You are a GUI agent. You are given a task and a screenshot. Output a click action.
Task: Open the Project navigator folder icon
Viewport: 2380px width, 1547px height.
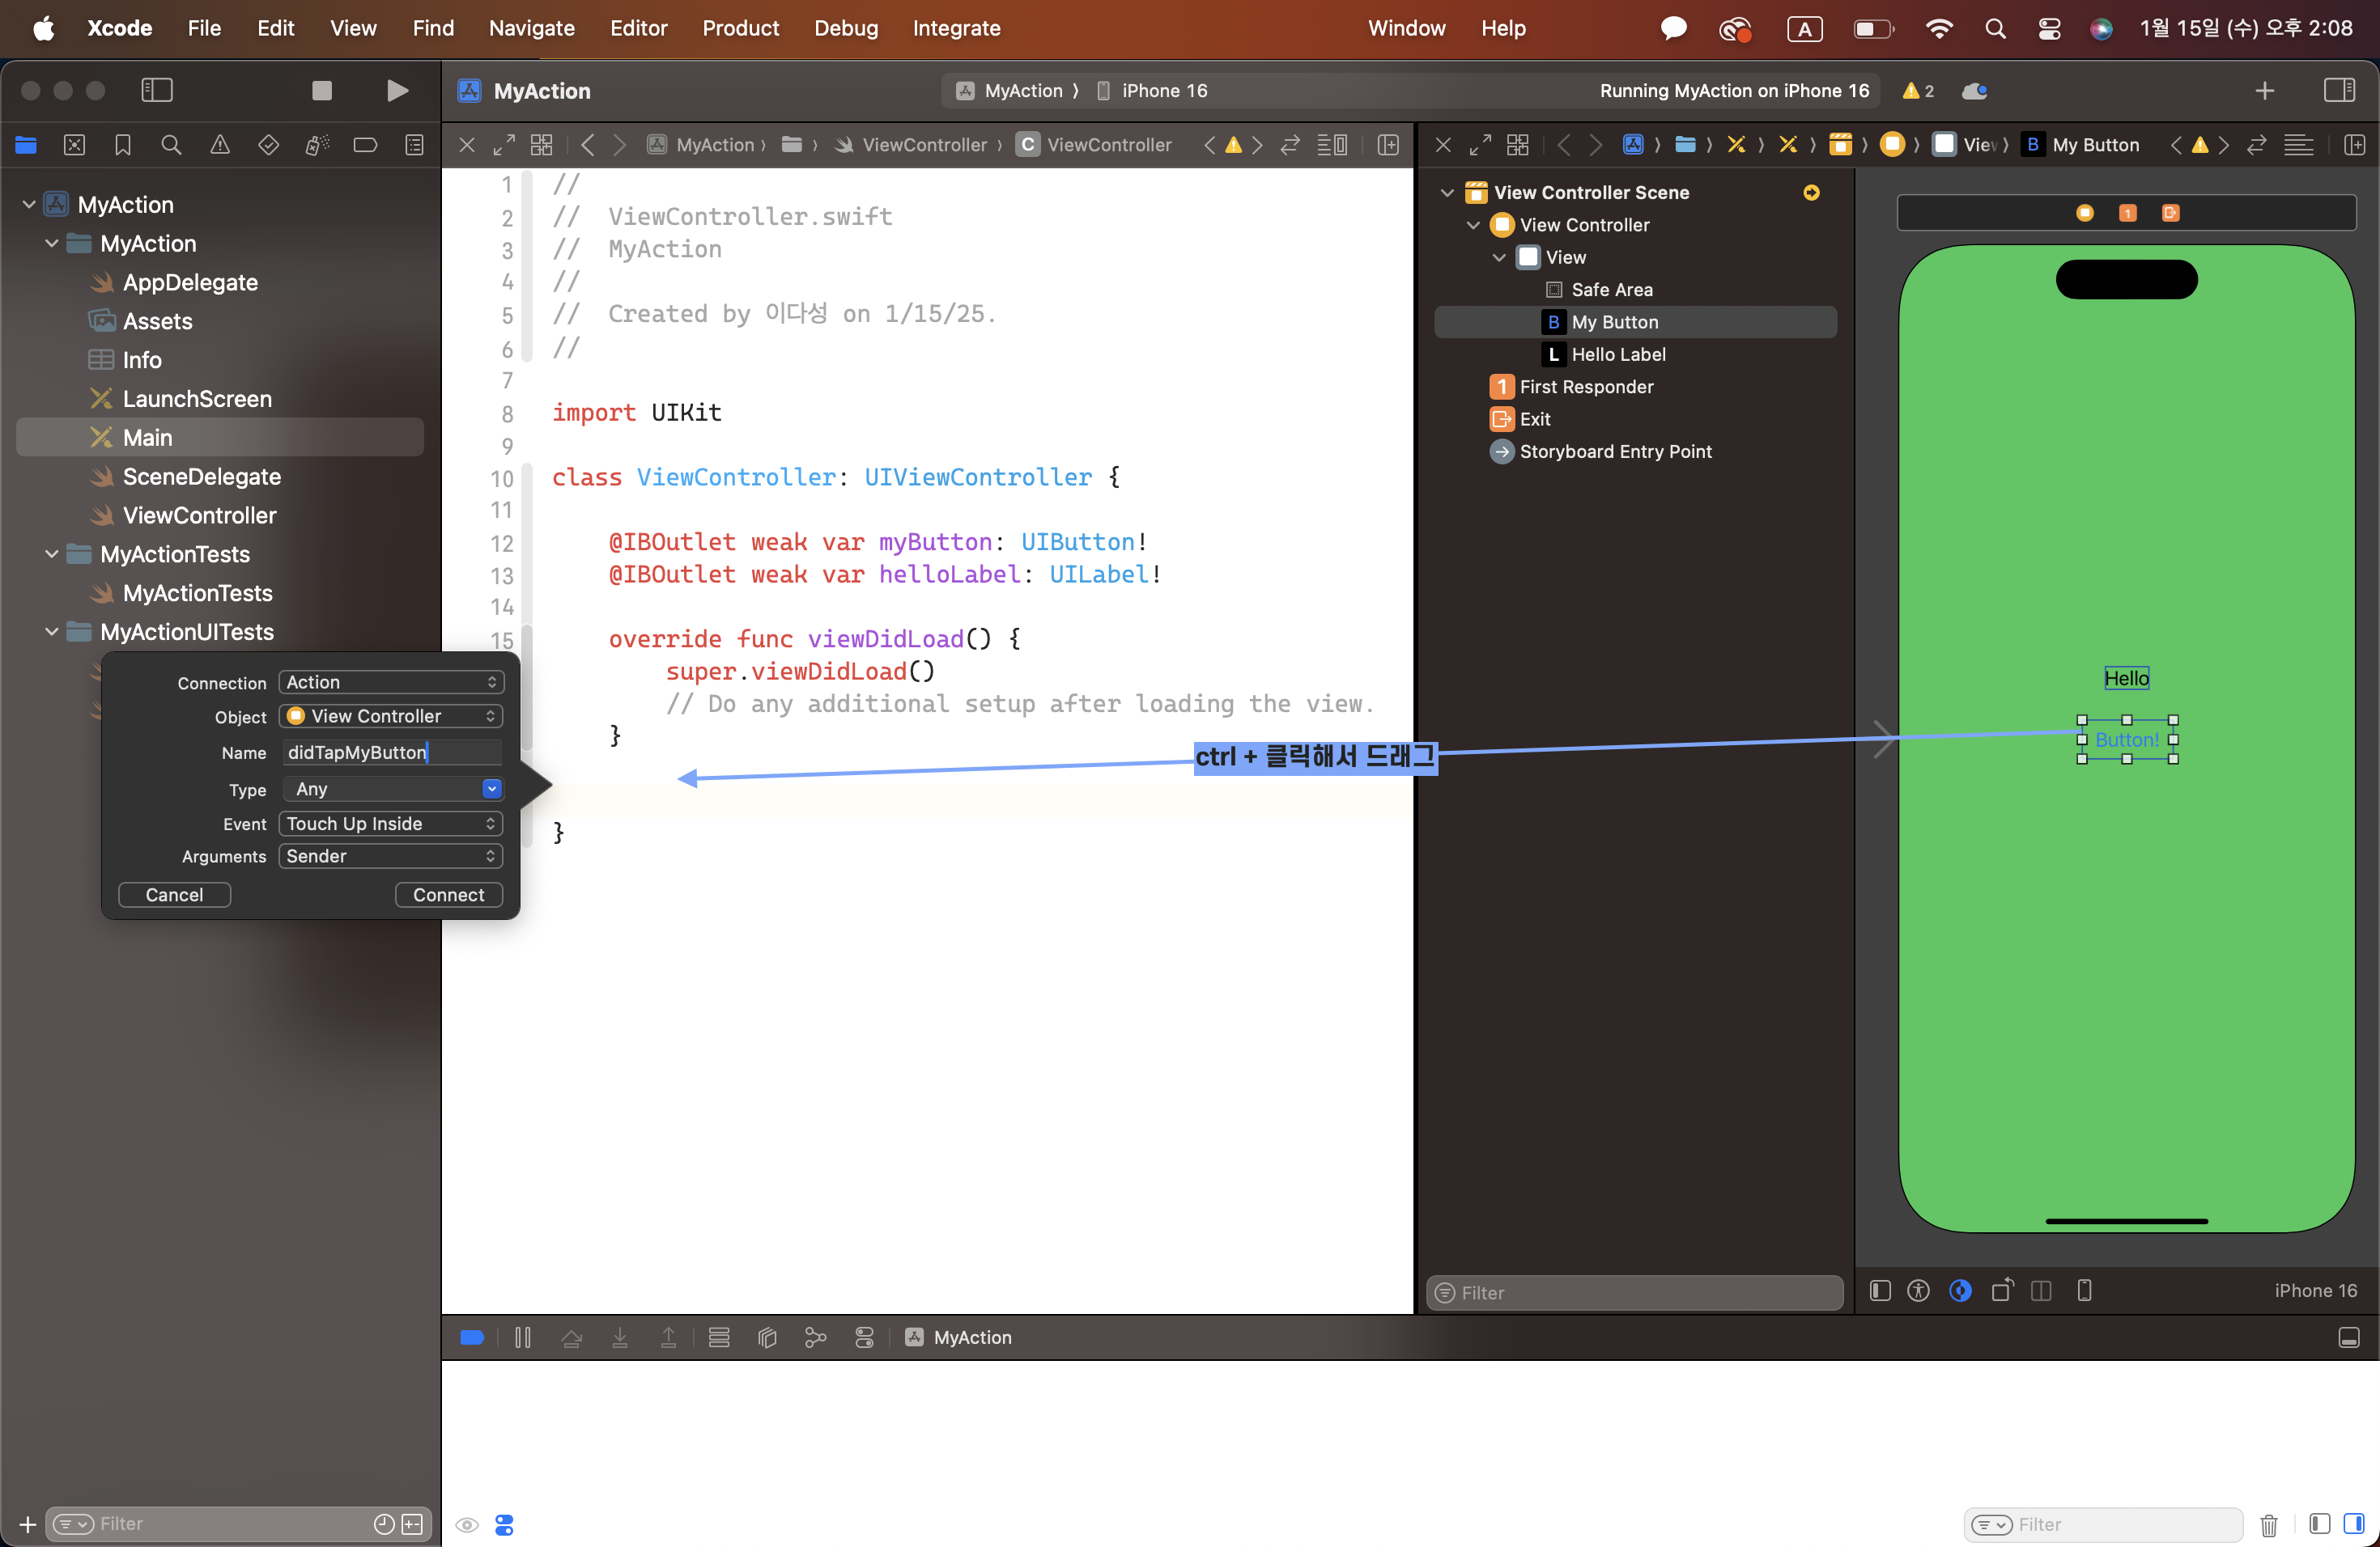coord(26,145)
